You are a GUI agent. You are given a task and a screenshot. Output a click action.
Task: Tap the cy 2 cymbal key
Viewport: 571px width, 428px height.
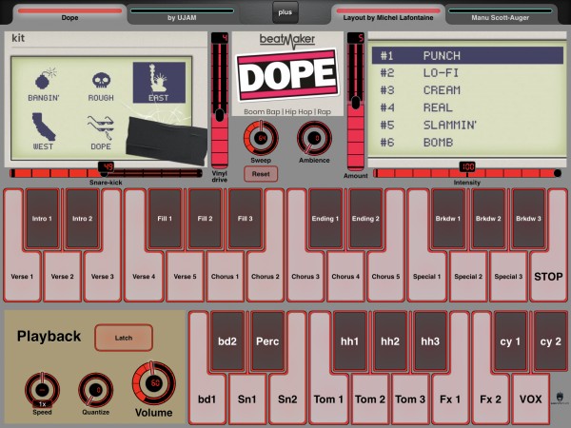(x=550, y=341)
